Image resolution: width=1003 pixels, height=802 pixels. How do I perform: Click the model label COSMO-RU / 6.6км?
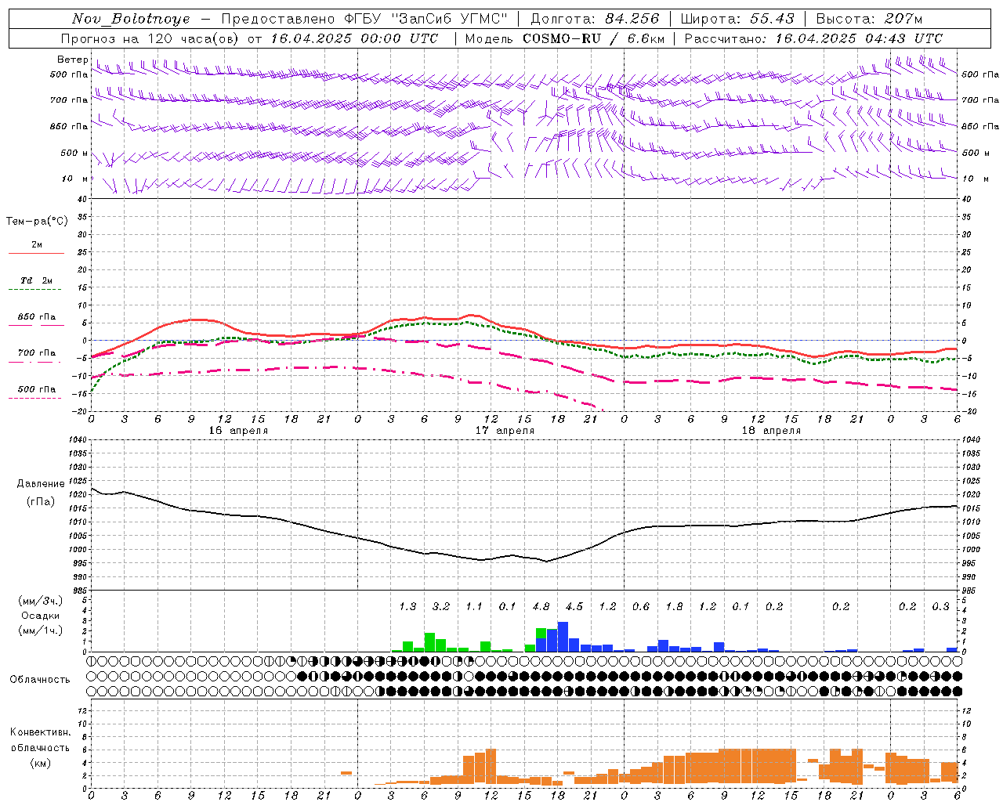593,38
